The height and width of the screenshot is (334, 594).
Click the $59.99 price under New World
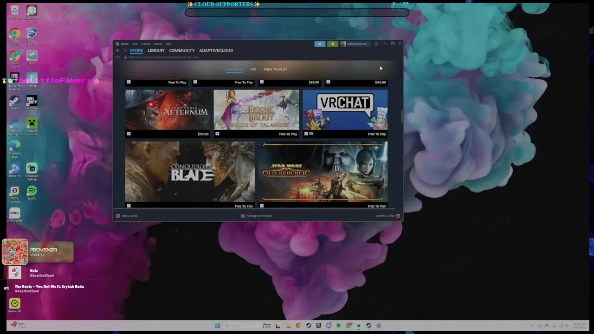point(203,134)
